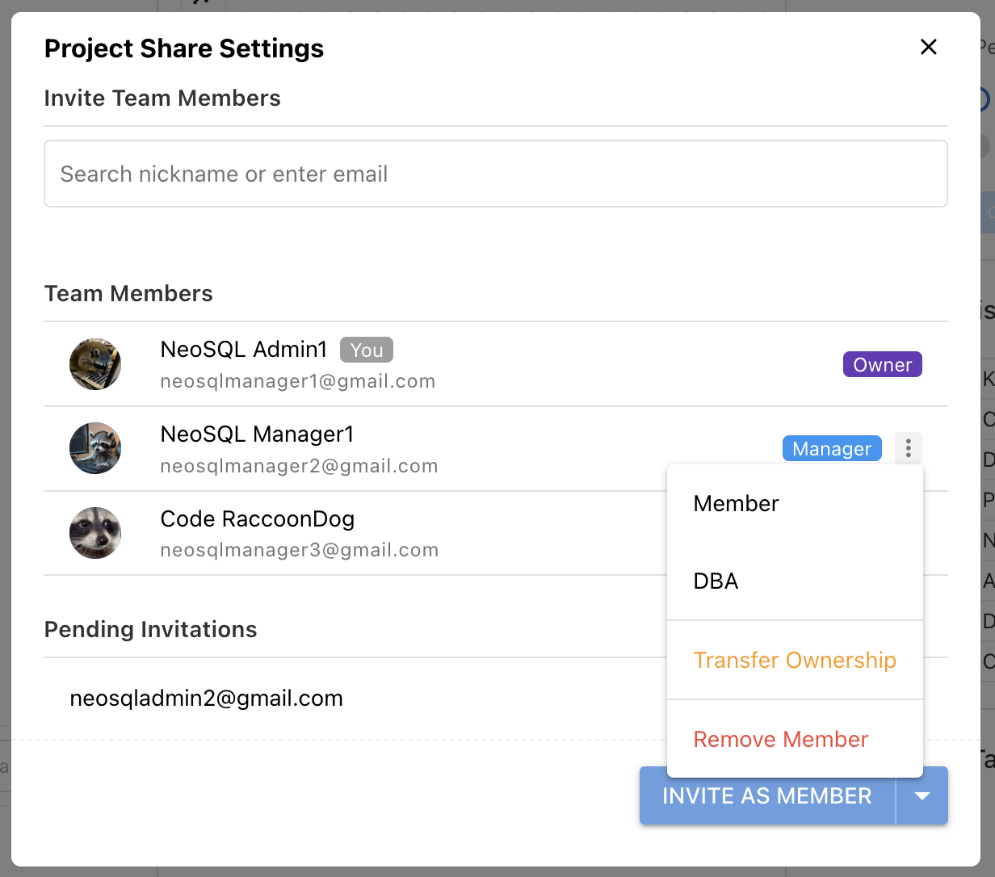Select Transfer Ownership in the menu
The height and width of the screenshot is (877, 995).
(795, 661)
